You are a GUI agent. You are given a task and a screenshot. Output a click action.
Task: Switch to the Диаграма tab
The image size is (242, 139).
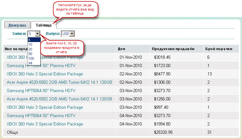tap(17, 25)
